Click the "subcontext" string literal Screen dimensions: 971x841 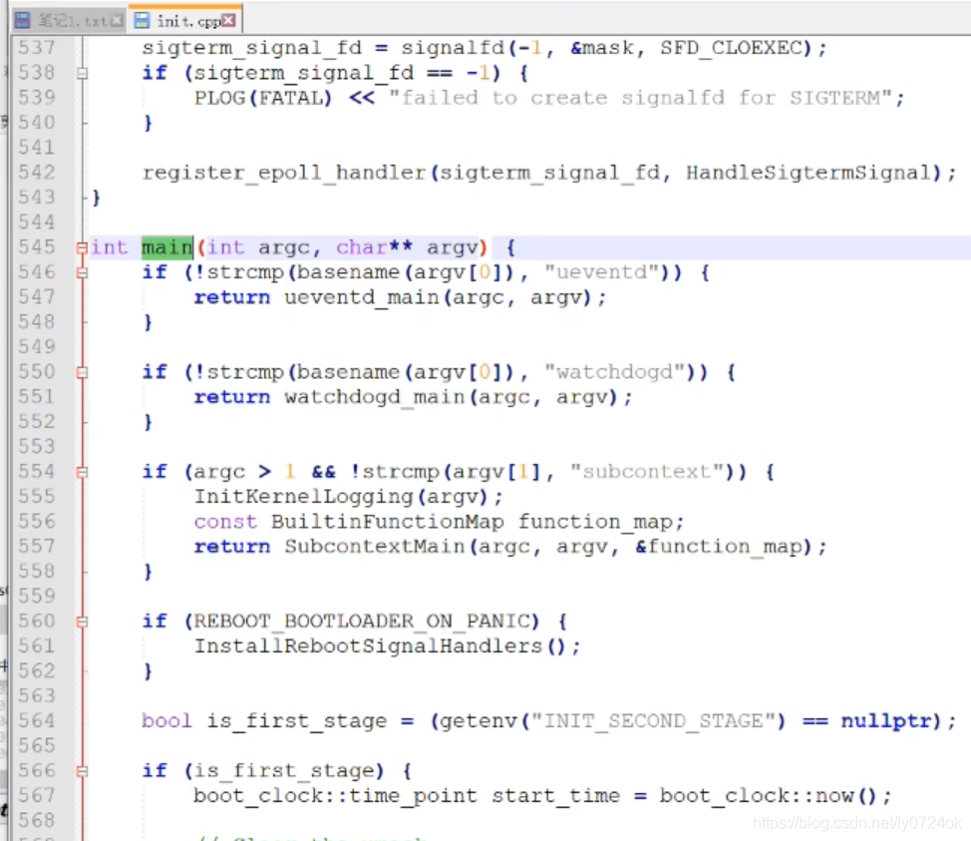(x=647, y=472)
